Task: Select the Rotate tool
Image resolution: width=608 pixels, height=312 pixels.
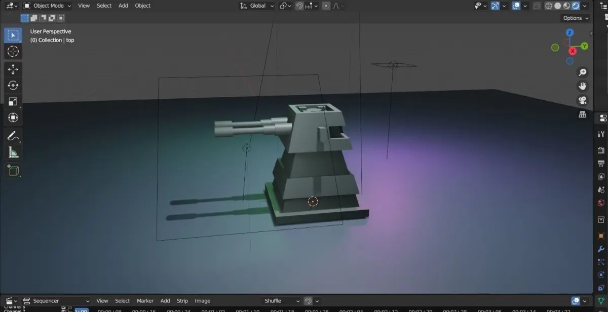Action: coord(13,85)
